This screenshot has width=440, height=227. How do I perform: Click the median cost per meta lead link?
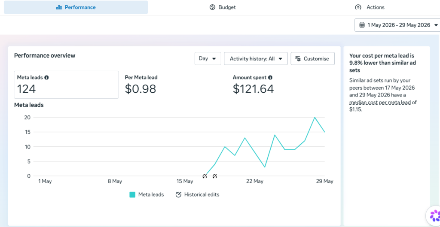point(380,102)
